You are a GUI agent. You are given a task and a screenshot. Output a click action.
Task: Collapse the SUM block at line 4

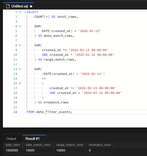point(20,26)
